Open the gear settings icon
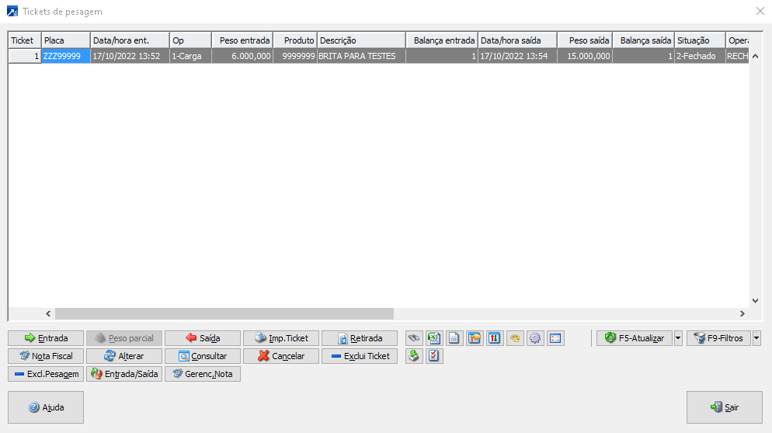The width and height of the screenshot is (772, 433). tap(535, 338)
